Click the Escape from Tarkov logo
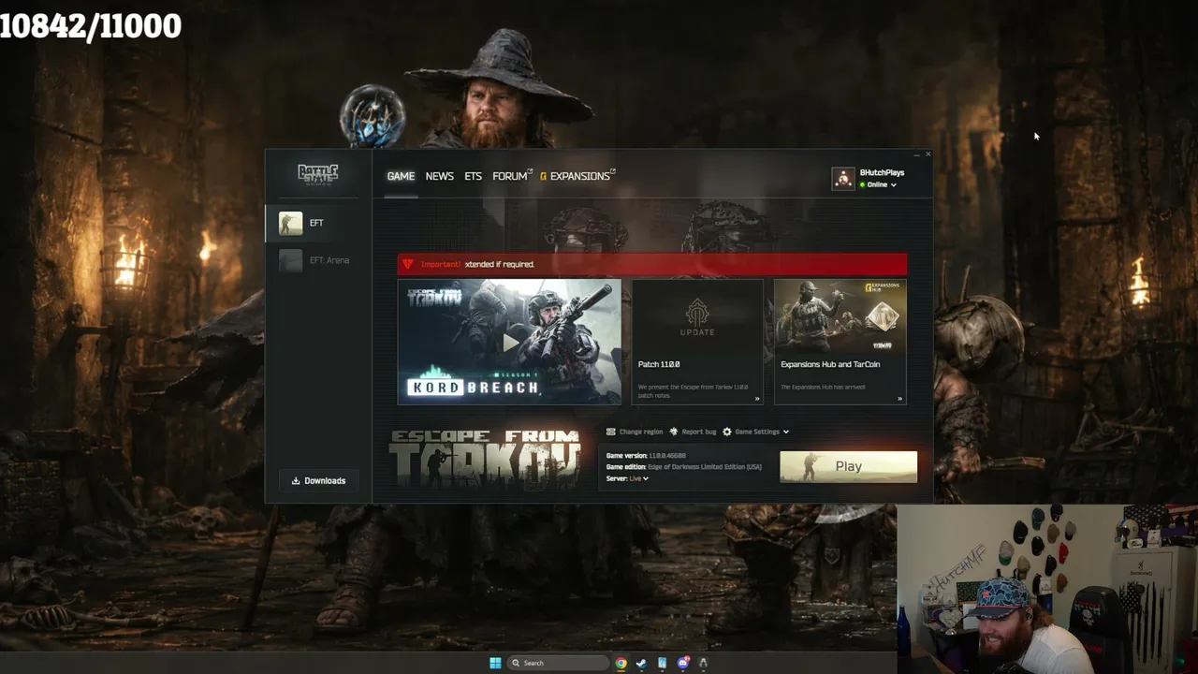 [485, 459]
